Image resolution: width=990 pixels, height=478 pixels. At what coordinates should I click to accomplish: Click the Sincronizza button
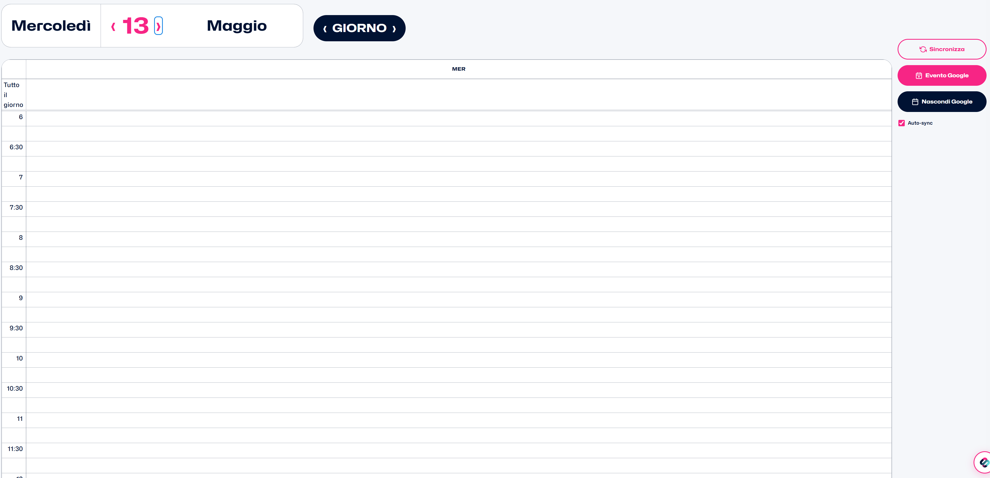[942, 49]
